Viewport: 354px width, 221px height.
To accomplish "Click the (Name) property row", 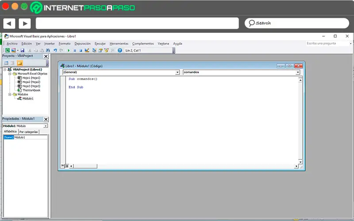I will pos(25,137).
